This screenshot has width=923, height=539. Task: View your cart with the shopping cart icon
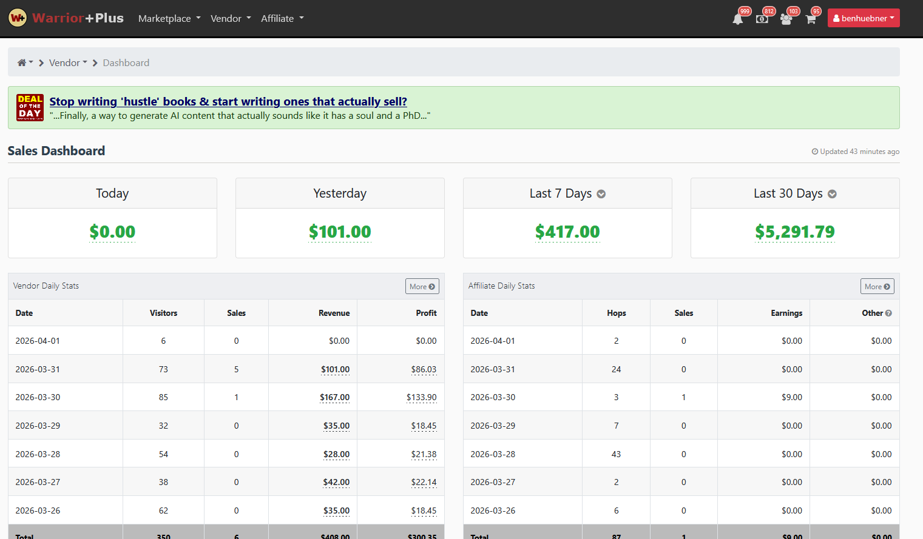810,18
